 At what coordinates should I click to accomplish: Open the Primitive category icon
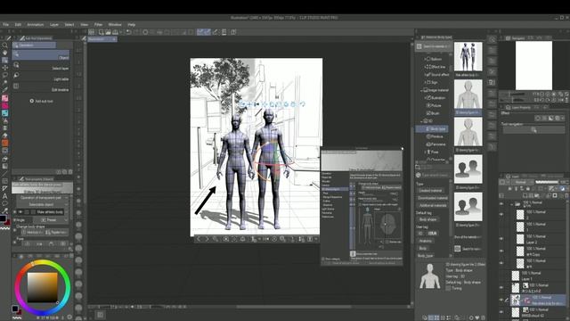(x=428, y=136)
